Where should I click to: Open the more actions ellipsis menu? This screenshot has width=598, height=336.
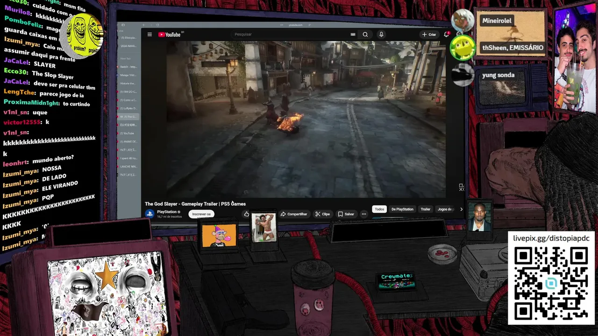(x=364, y=214)
